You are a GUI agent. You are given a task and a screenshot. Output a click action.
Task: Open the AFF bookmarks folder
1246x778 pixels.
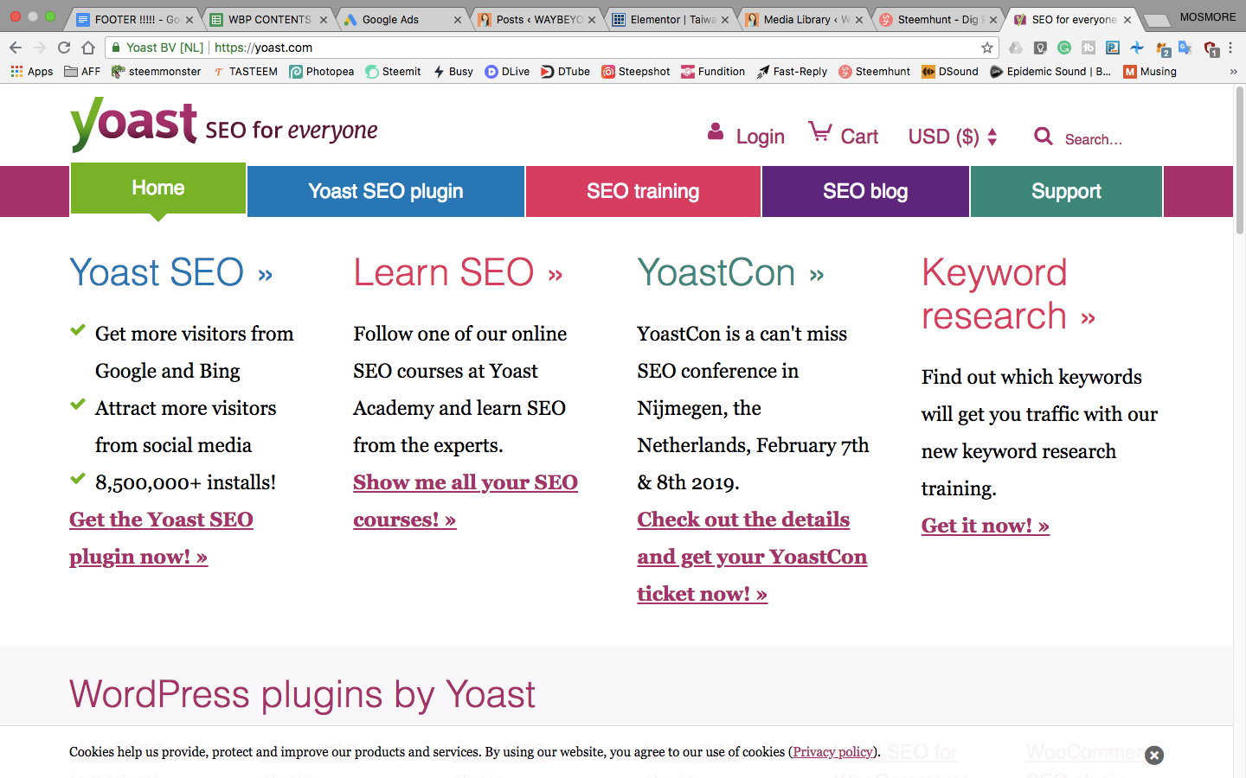tap(82, 72)
